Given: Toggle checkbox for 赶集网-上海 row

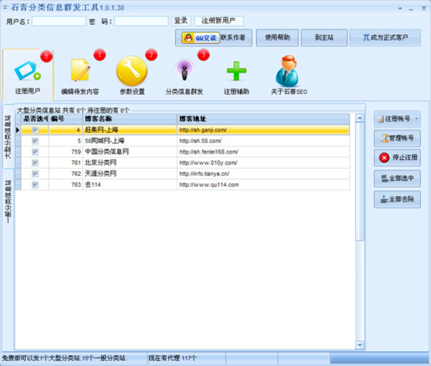Looking at the screenshot, I should pos(35,130).
